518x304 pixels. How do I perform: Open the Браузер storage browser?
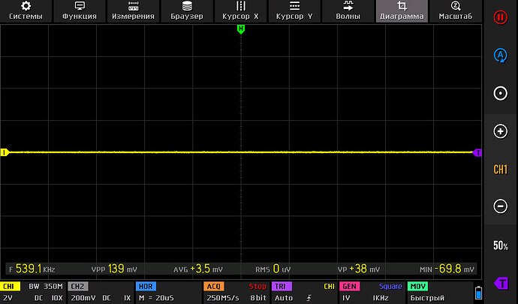[186, 11]
